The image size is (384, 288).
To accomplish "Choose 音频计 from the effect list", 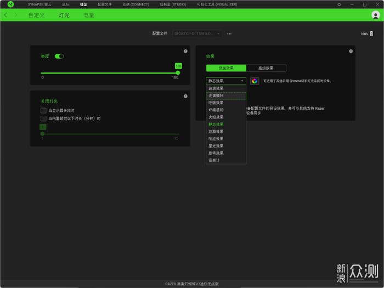I will point(226,160).
